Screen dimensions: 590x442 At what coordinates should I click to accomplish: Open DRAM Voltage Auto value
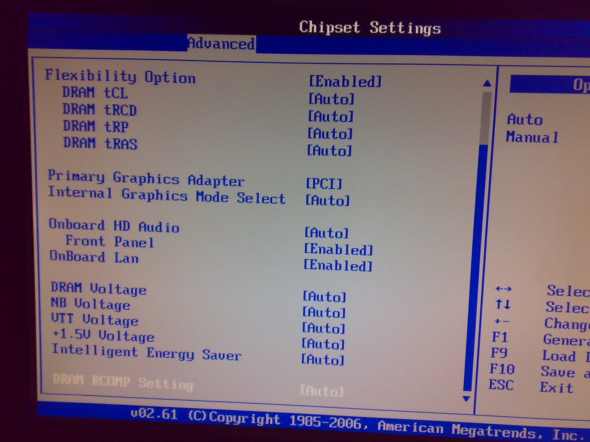tap(324, 297)
